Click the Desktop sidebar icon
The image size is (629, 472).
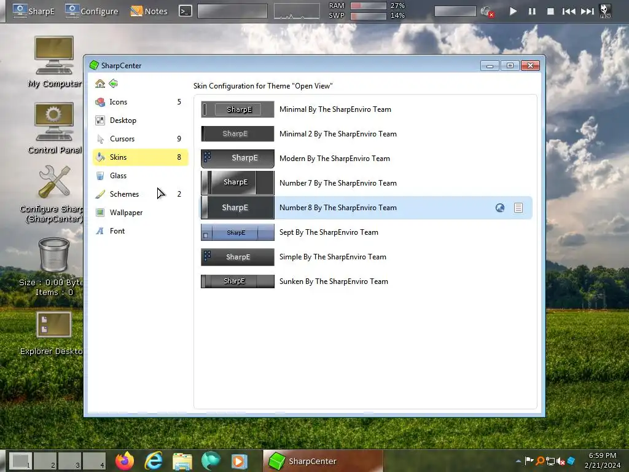[100, 120]
